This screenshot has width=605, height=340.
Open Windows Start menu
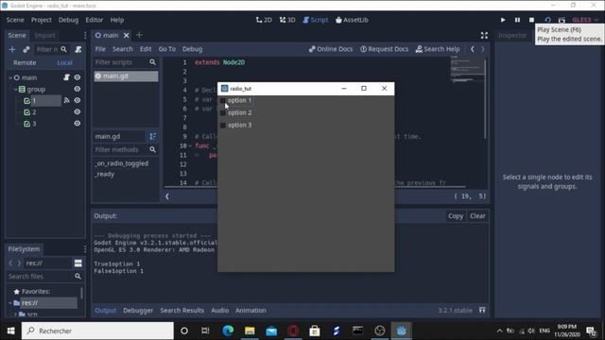point(10,331)
